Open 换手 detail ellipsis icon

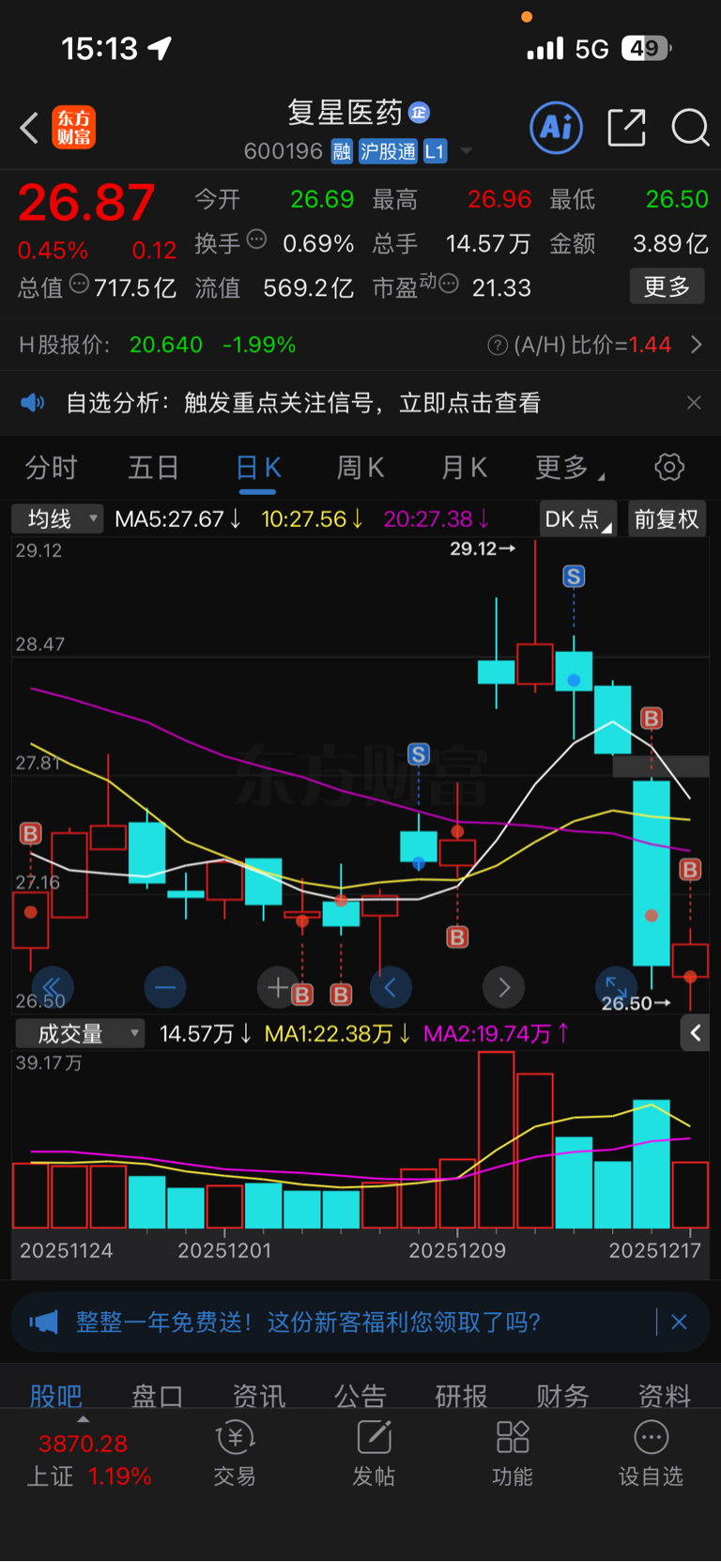click(256, 239)
